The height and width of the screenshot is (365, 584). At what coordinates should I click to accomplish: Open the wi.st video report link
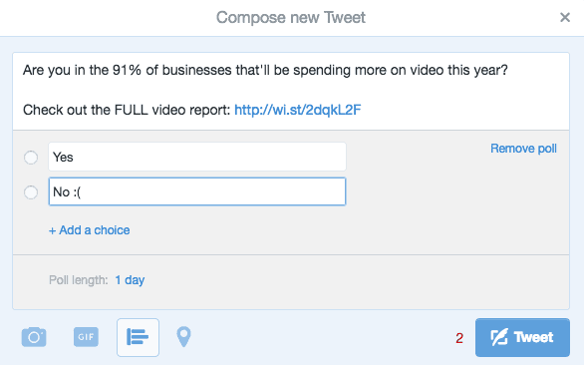[x=298, y=110]
